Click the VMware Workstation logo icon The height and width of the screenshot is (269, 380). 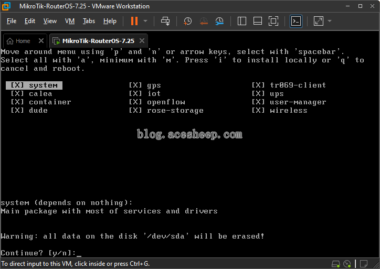6,6
